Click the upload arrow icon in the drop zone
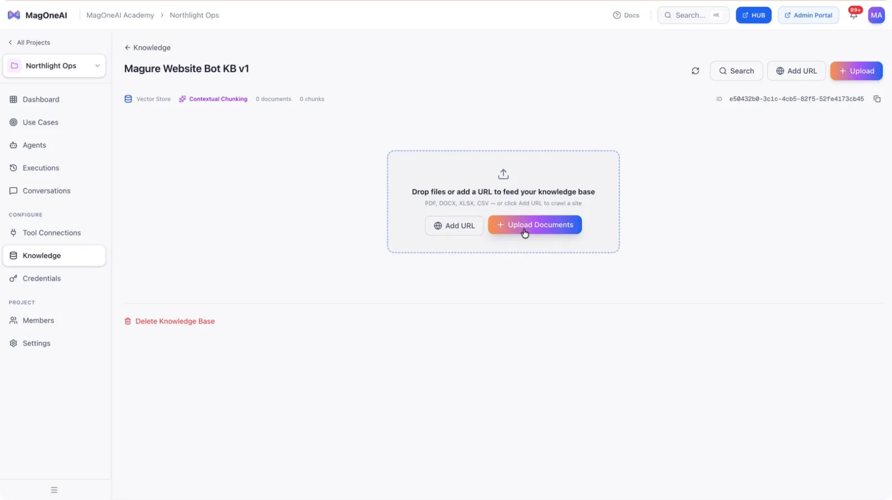Screen dimensions: 892x500 (503, 174)
